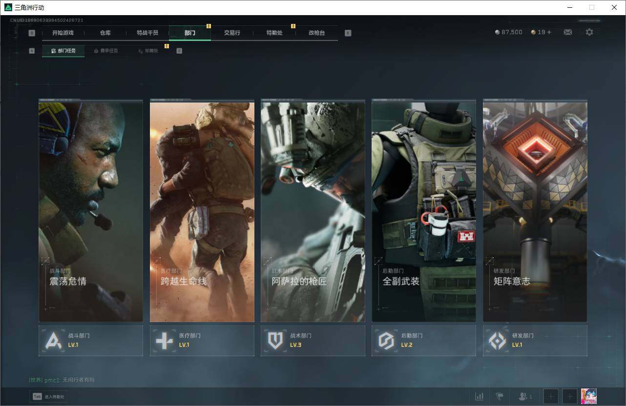The image size is (626, 406).
Task: Open the 矩阵意志 department card
Action: (535, 211)
